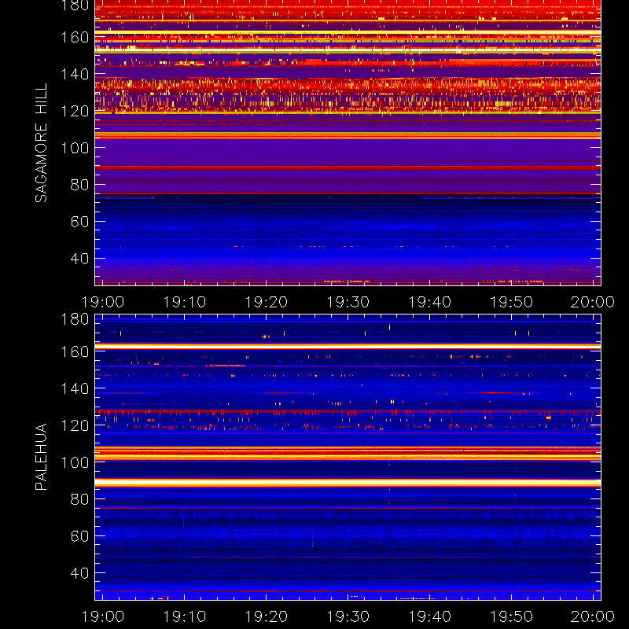Select the 180 tick label on Palehua plot
This screenshot has width=629, height=629.
pos(75,319)
